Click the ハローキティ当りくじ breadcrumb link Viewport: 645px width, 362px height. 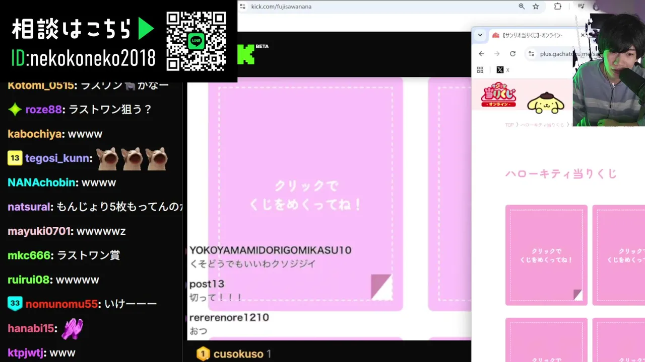click(x=542, y=125)
